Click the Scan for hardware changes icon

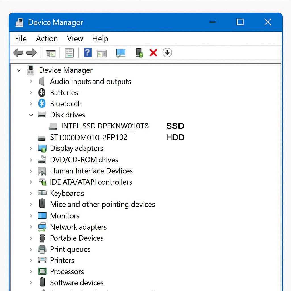[120, 53]
